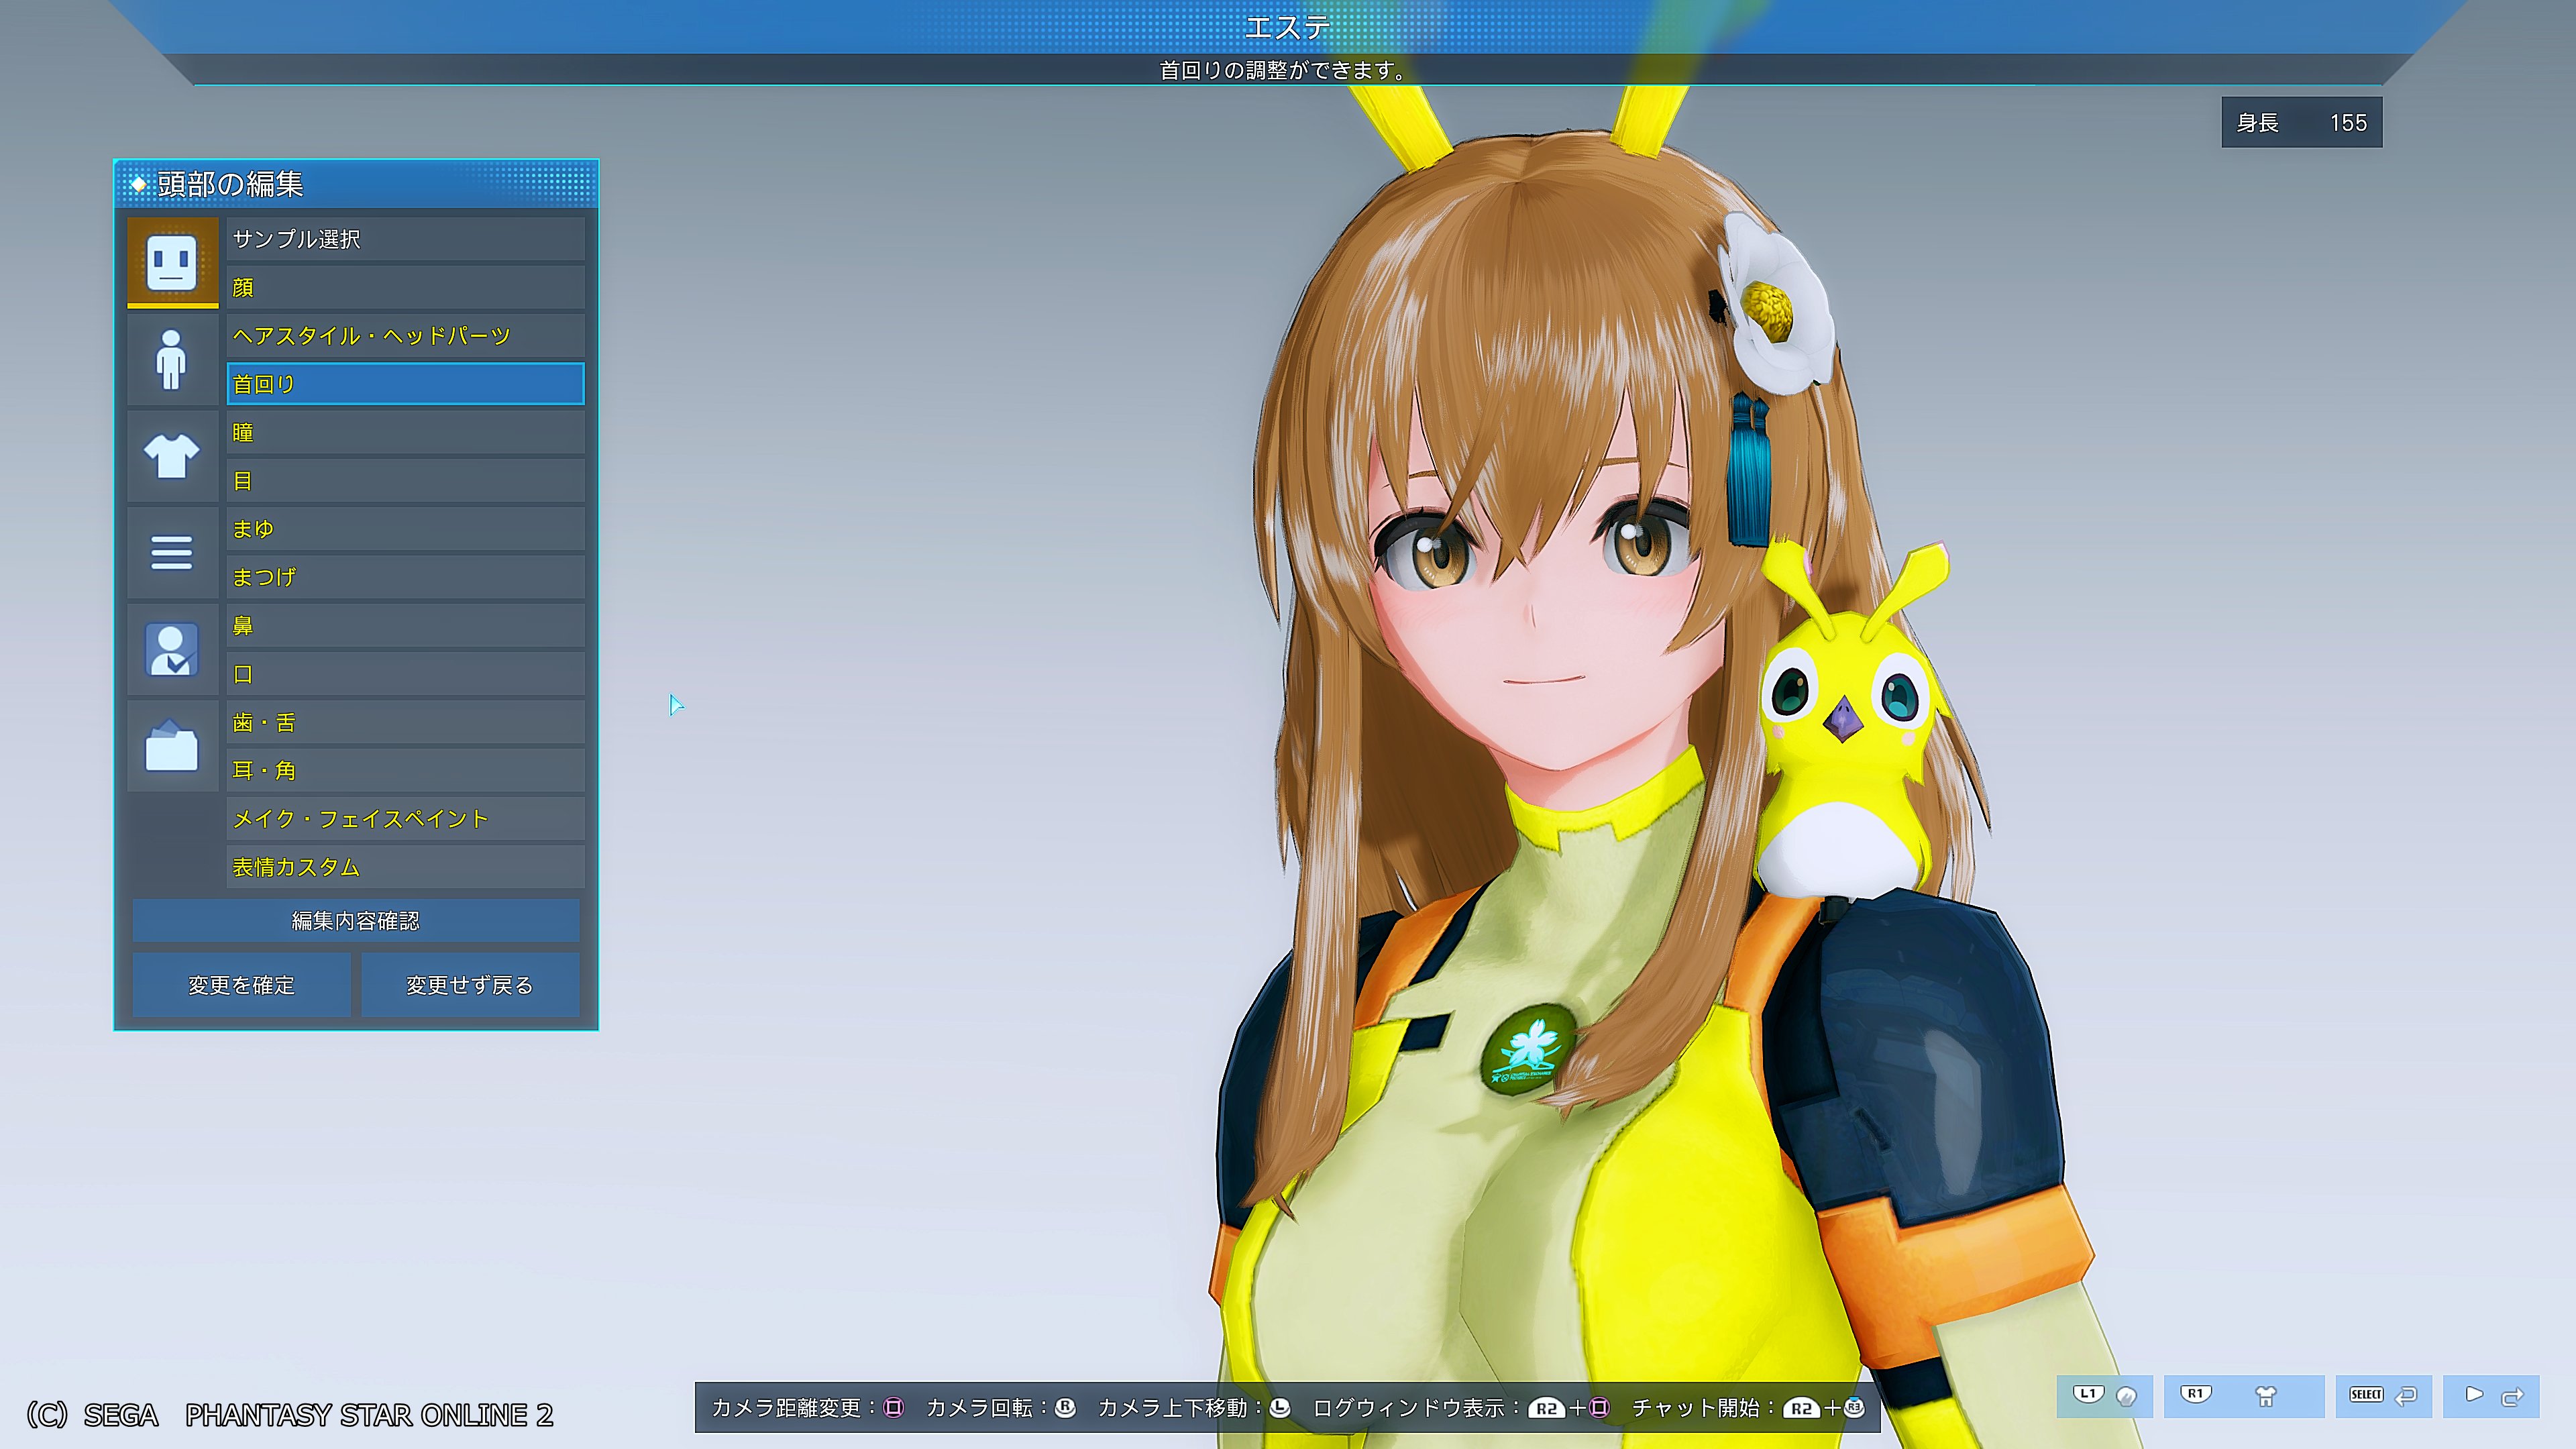Click 変更せず戻る to cancel
Viewport: 2576px width, 1449px height.
pos(469,985)
